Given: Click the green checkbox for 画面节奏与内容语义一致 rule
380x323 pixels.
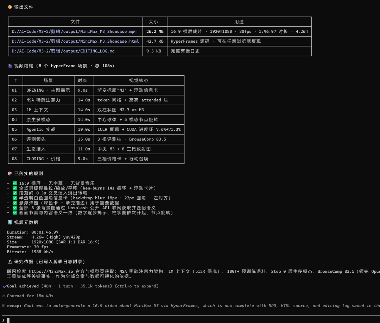Looking at the screenshot, I should [15, 213].
